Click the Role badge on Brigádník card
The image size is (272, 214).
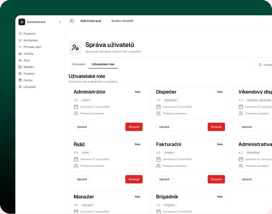220,197
